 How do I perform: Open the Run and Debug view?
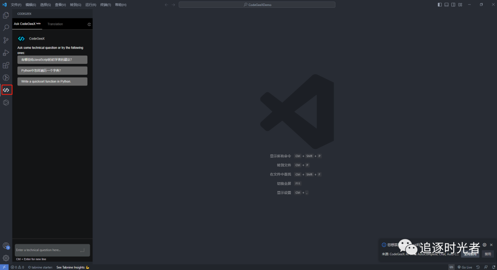click(6, 52)
